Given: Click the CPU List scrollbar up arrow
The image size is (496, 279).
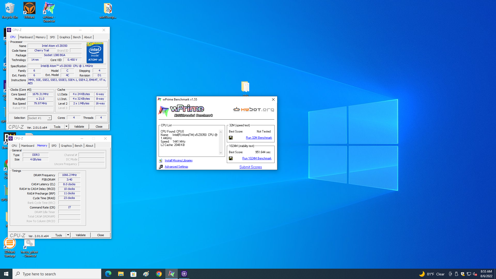Looking at the screenshot, I should pyautogui.click(x=221, y=132).
